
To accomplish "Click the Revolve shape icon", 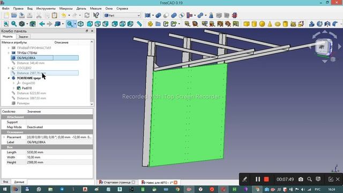I will [x=319, y=24].
